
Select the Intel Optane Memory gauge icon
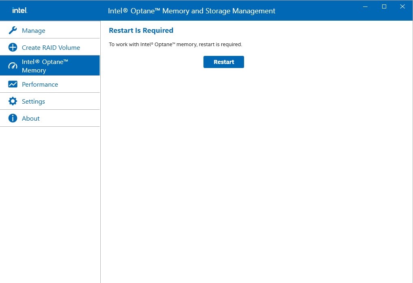tap(13, 65)
